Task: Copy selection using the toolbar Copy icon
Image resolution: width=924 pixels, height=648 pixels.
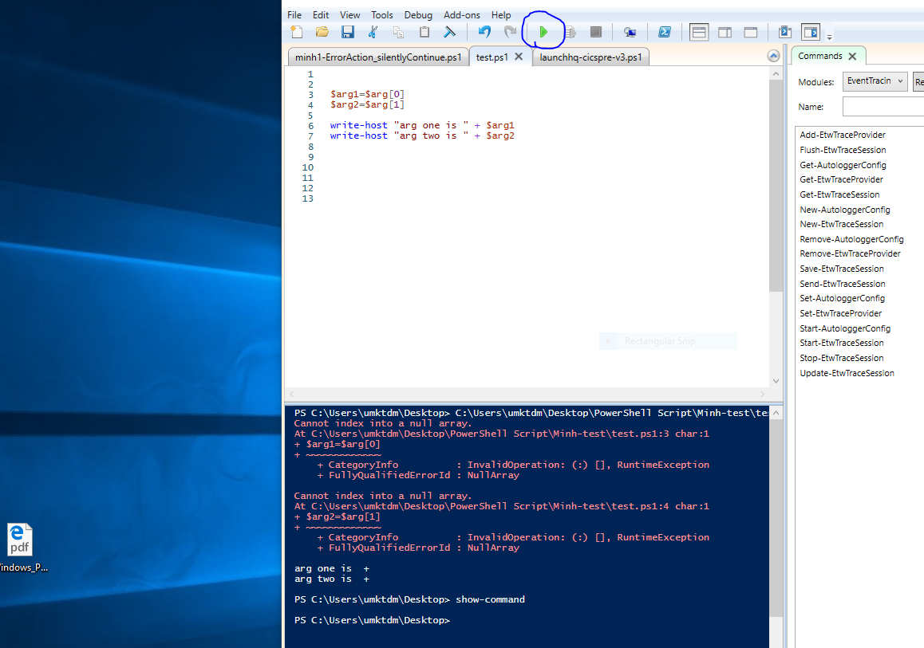Action: coord(398,32)
